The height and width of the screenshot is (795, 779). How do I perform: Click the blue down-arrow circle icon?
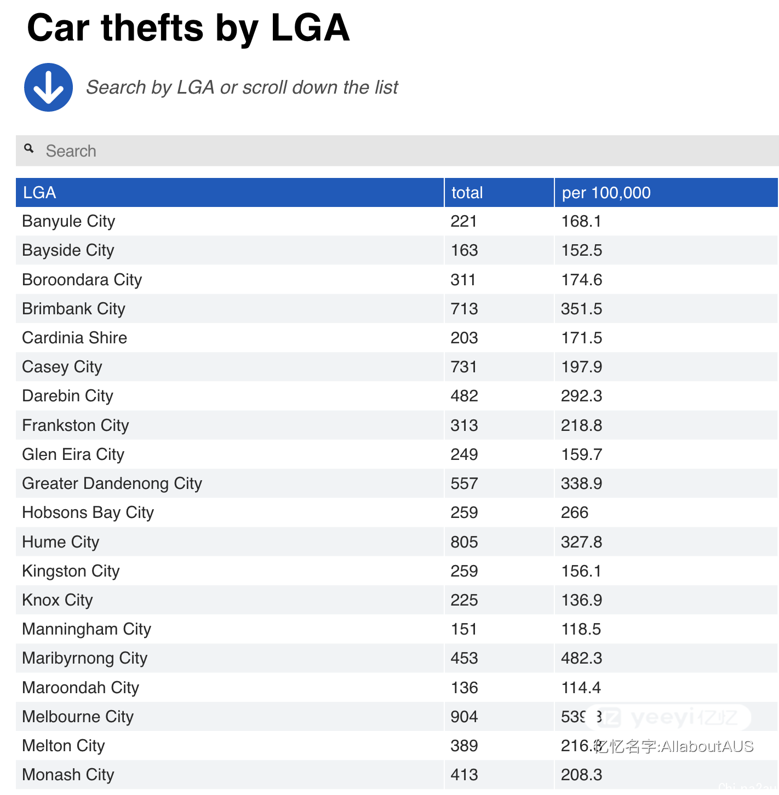[x=48, y=88]
